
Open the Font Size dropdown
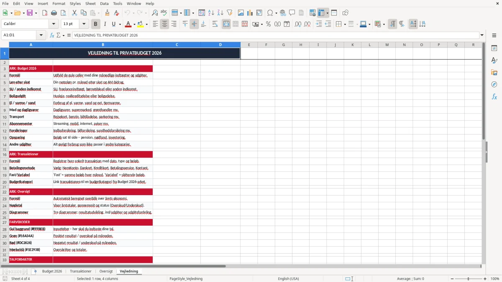84,24
